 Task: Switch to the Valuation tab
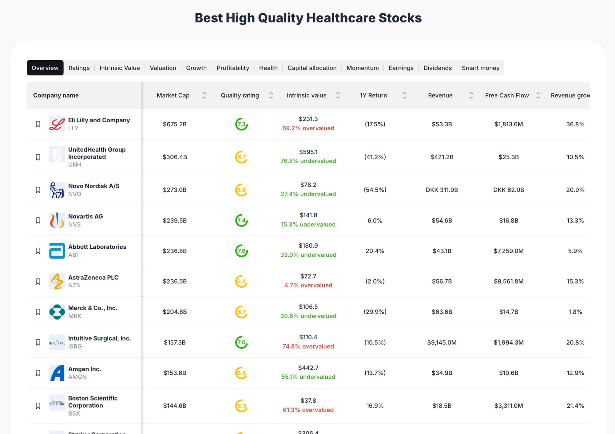163,68
